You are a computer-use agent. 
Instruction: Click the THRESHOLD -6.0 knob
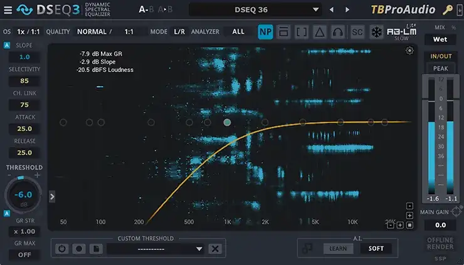[x=23, y=195]
